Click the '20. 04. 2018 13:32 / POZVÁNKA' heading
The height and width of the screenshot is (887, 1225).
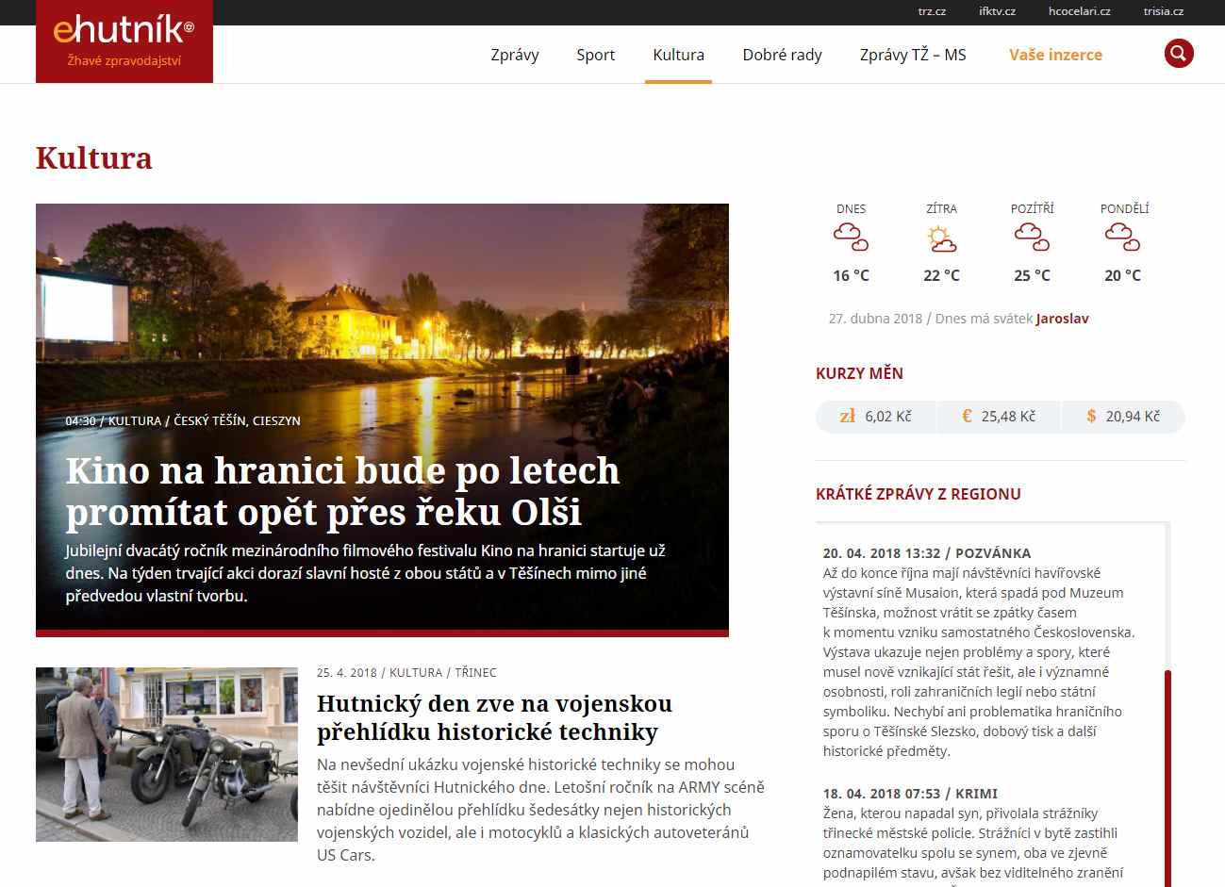click(x=927, y=553)
